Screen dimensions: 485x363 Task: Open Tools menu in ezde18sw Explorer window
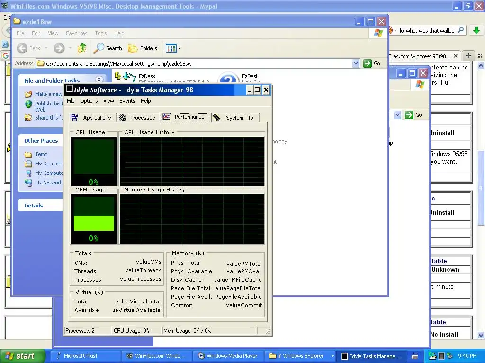(100, 33)
